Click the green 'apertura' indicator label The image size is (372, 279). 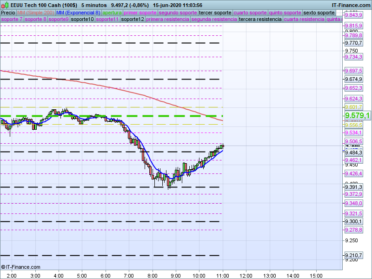[x=113, y=13]
